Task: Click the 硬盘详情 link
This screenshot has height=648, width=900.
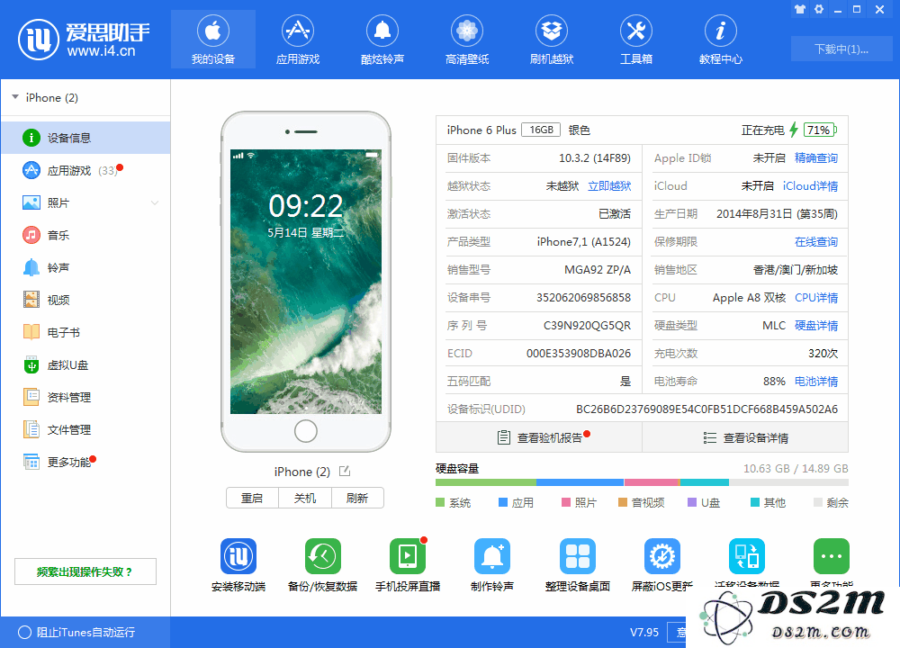Action: [815, 326]
